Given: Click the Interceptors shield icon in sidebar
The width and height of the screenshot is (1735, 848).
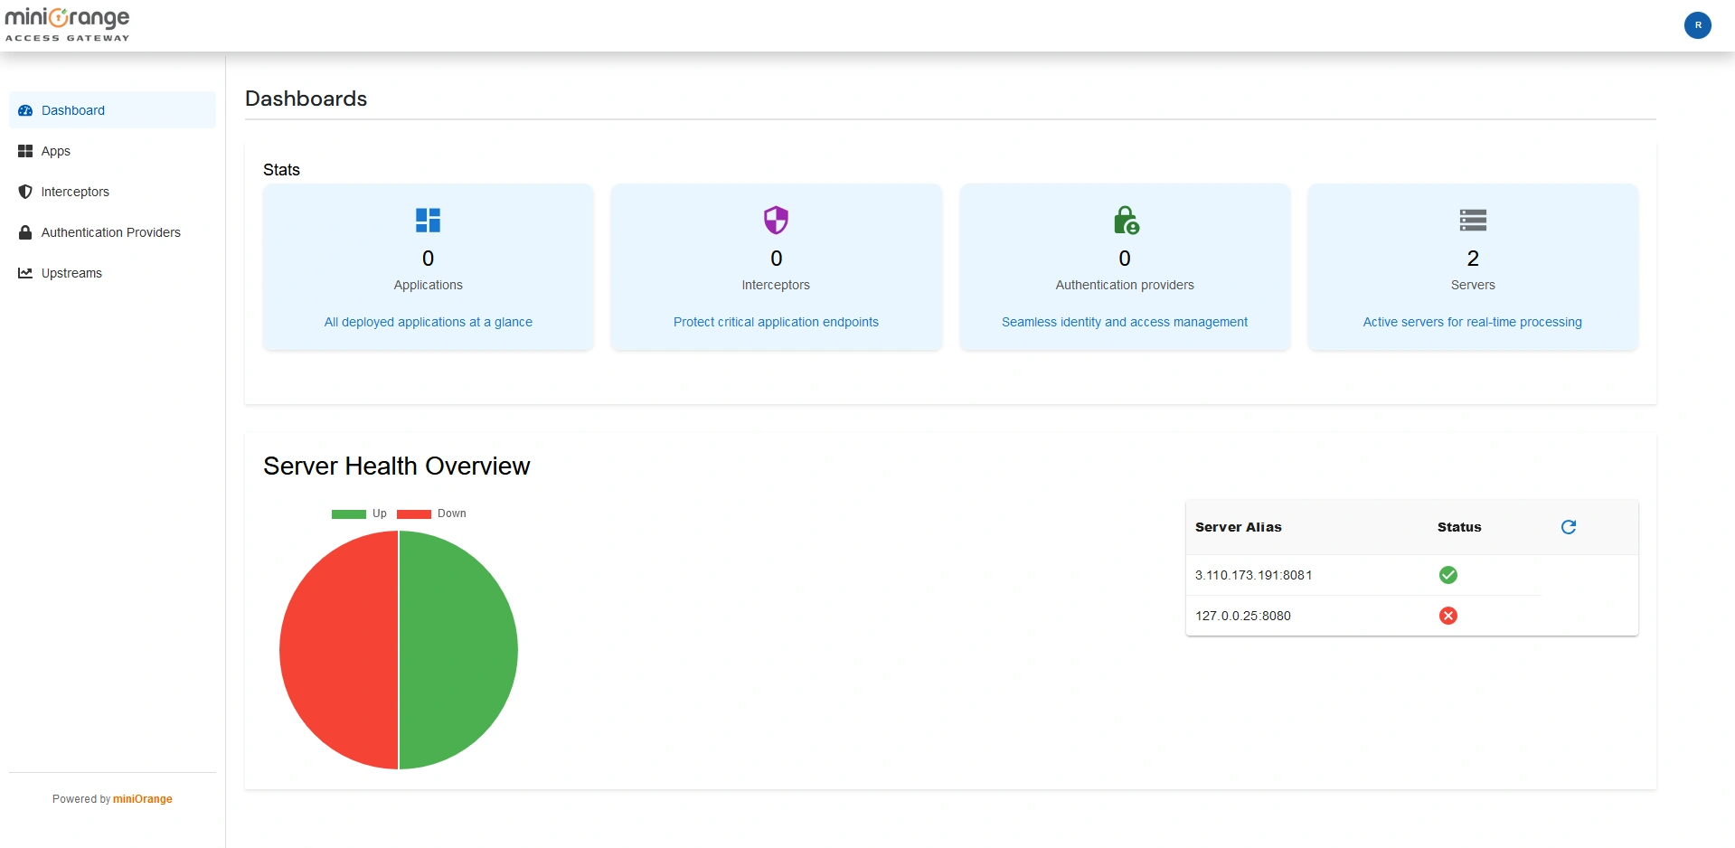Looking at the screenshot, I should [25, 192].
